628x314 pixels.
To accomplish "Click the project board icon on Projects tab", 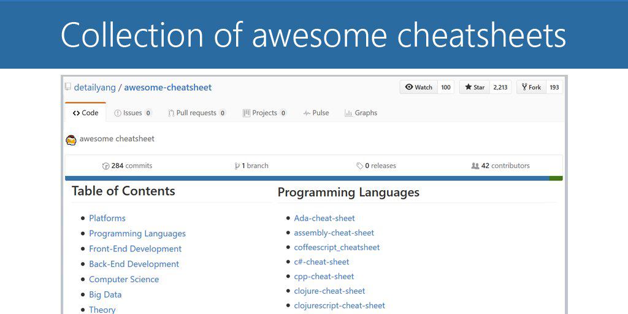I will [247, 113].
